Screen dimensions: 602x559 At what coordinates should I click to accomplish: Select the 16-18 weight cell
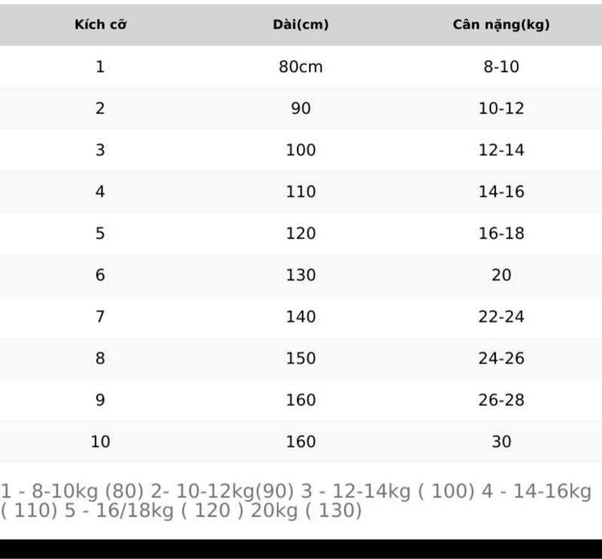point(501,233)
